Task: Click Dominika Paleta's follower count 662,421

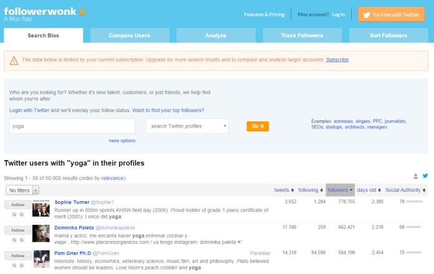Action: coord(347,227)
